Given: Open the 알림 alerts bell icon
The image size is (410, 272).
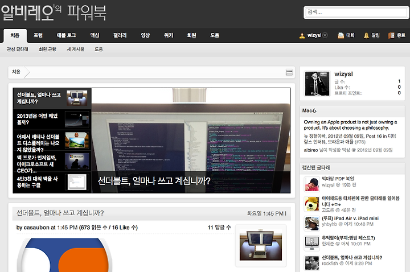Looking at the screenshot, I should point(366,35).
